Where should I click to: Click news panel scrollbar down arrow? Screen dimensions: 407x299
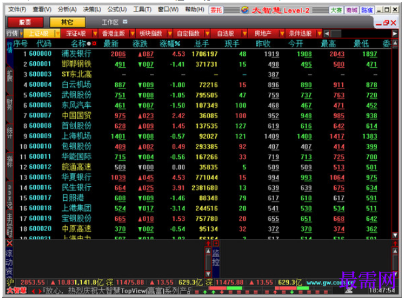pos(208,274)
